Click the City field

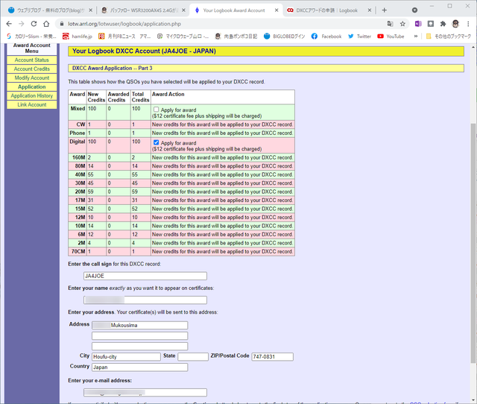point(126,356)
